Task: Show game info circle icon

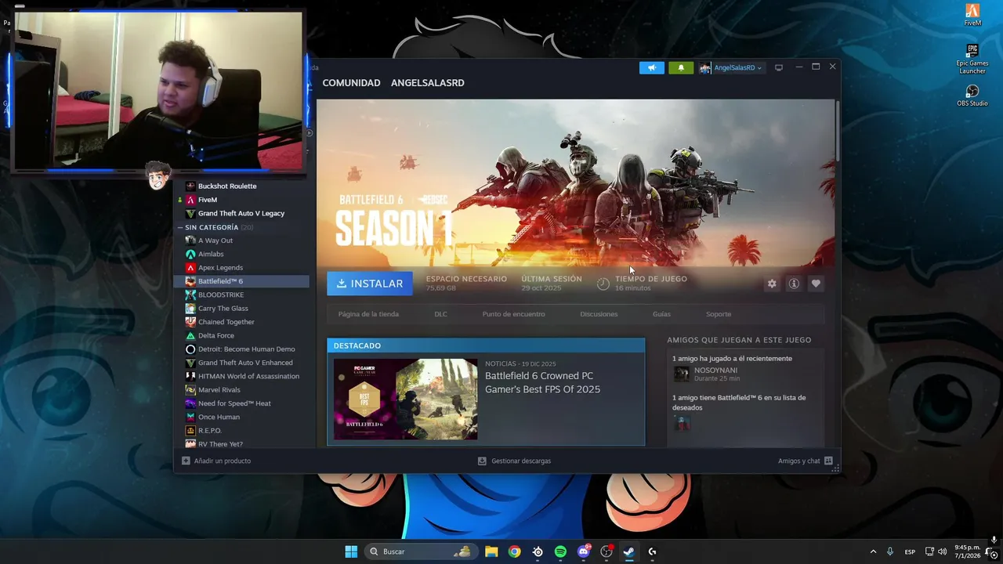Action: click(x=794, y=284)
